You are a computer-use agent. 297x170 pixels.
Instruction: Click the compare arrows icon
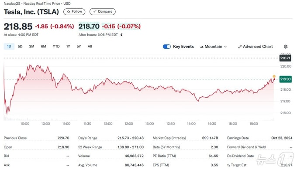95,11
